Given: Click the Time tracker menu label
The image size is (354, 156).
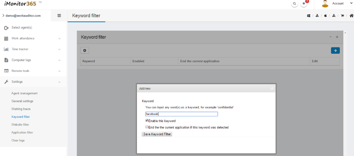Looking at the screenshot, I should [x=20, y=49].
